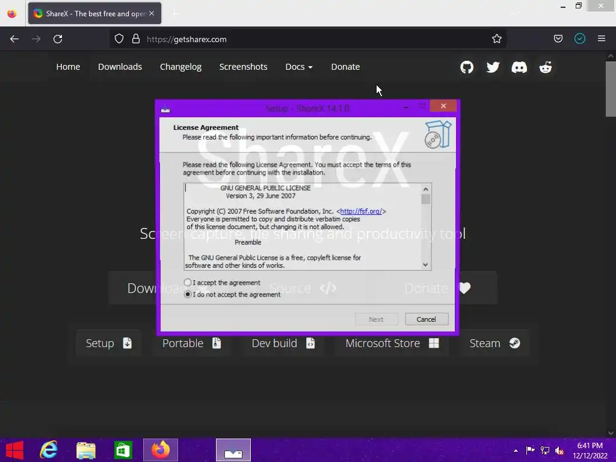Open the network status tray icon
This screenshot has height=462, width=616.
545,450
